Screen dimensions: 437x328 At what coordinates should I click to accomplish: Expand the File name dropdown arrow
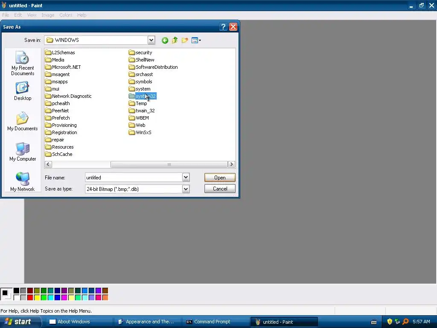coord(186,177)
